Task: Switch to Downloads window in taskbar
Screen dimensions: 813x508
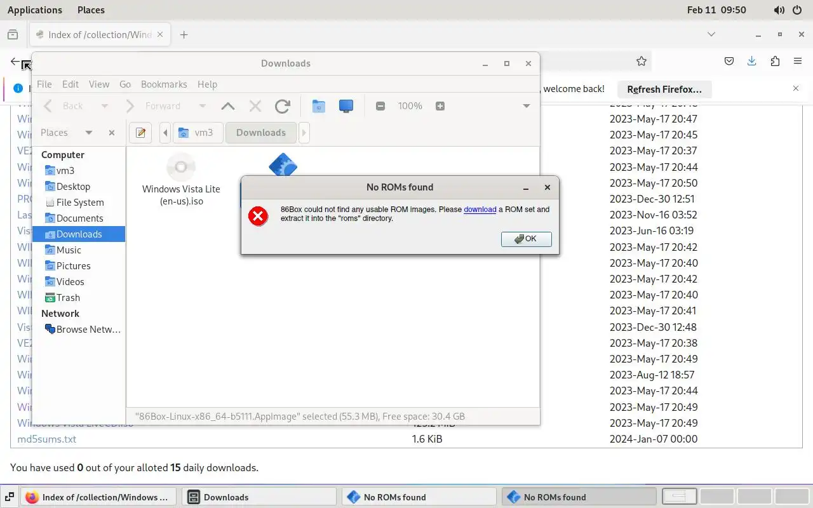Action: tap(259, 497)
